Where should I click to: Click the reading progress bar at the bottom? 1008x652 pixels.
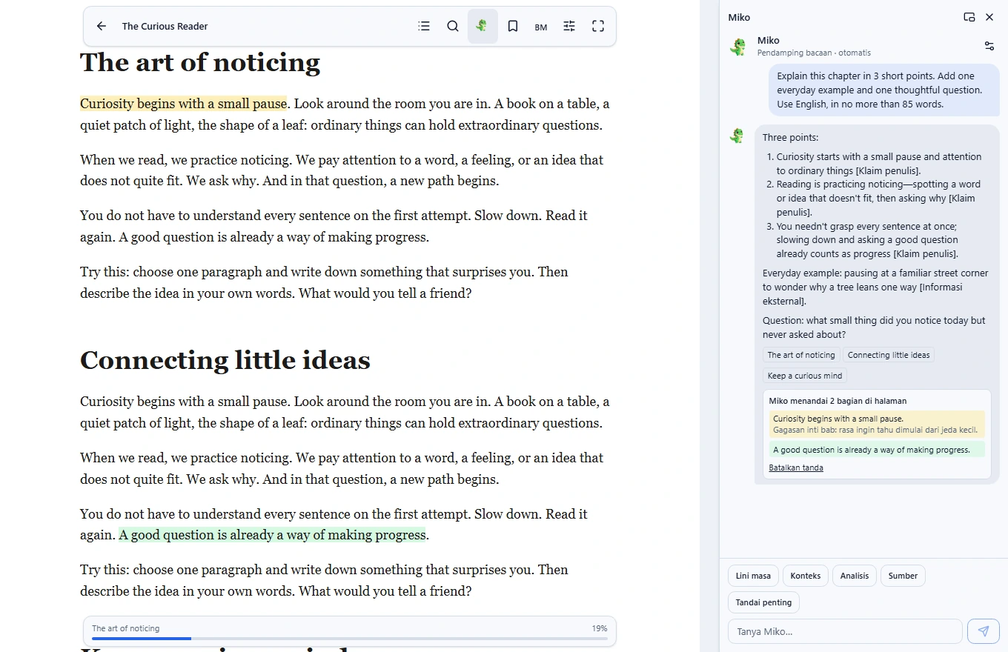[x=350, y=638]
